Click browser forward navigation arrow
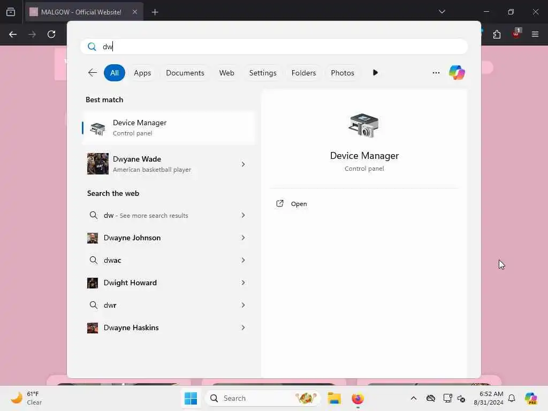The height and width of the screenshot is (411, 548). [x=32, y=34]
